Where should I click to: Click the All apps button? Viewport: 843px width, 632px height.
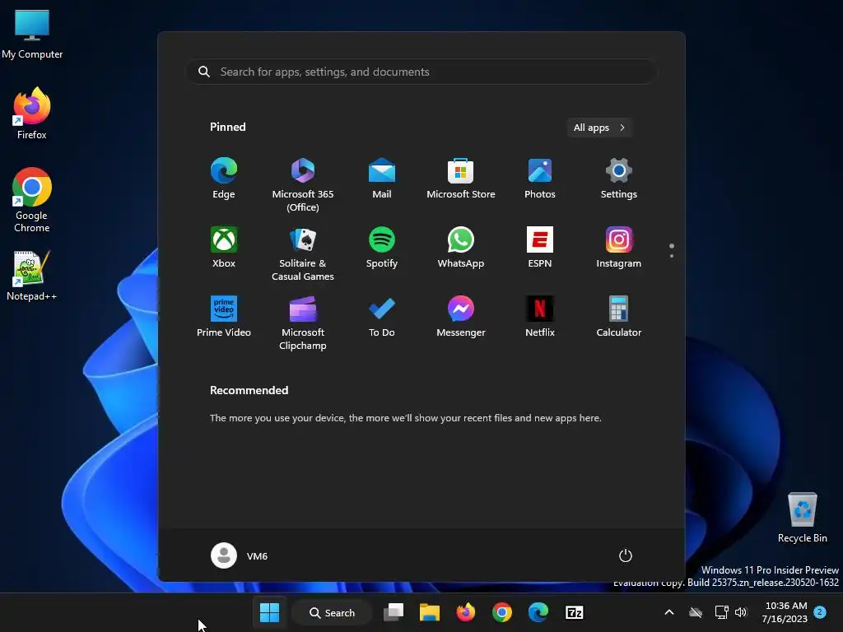(x=599, y=128)
